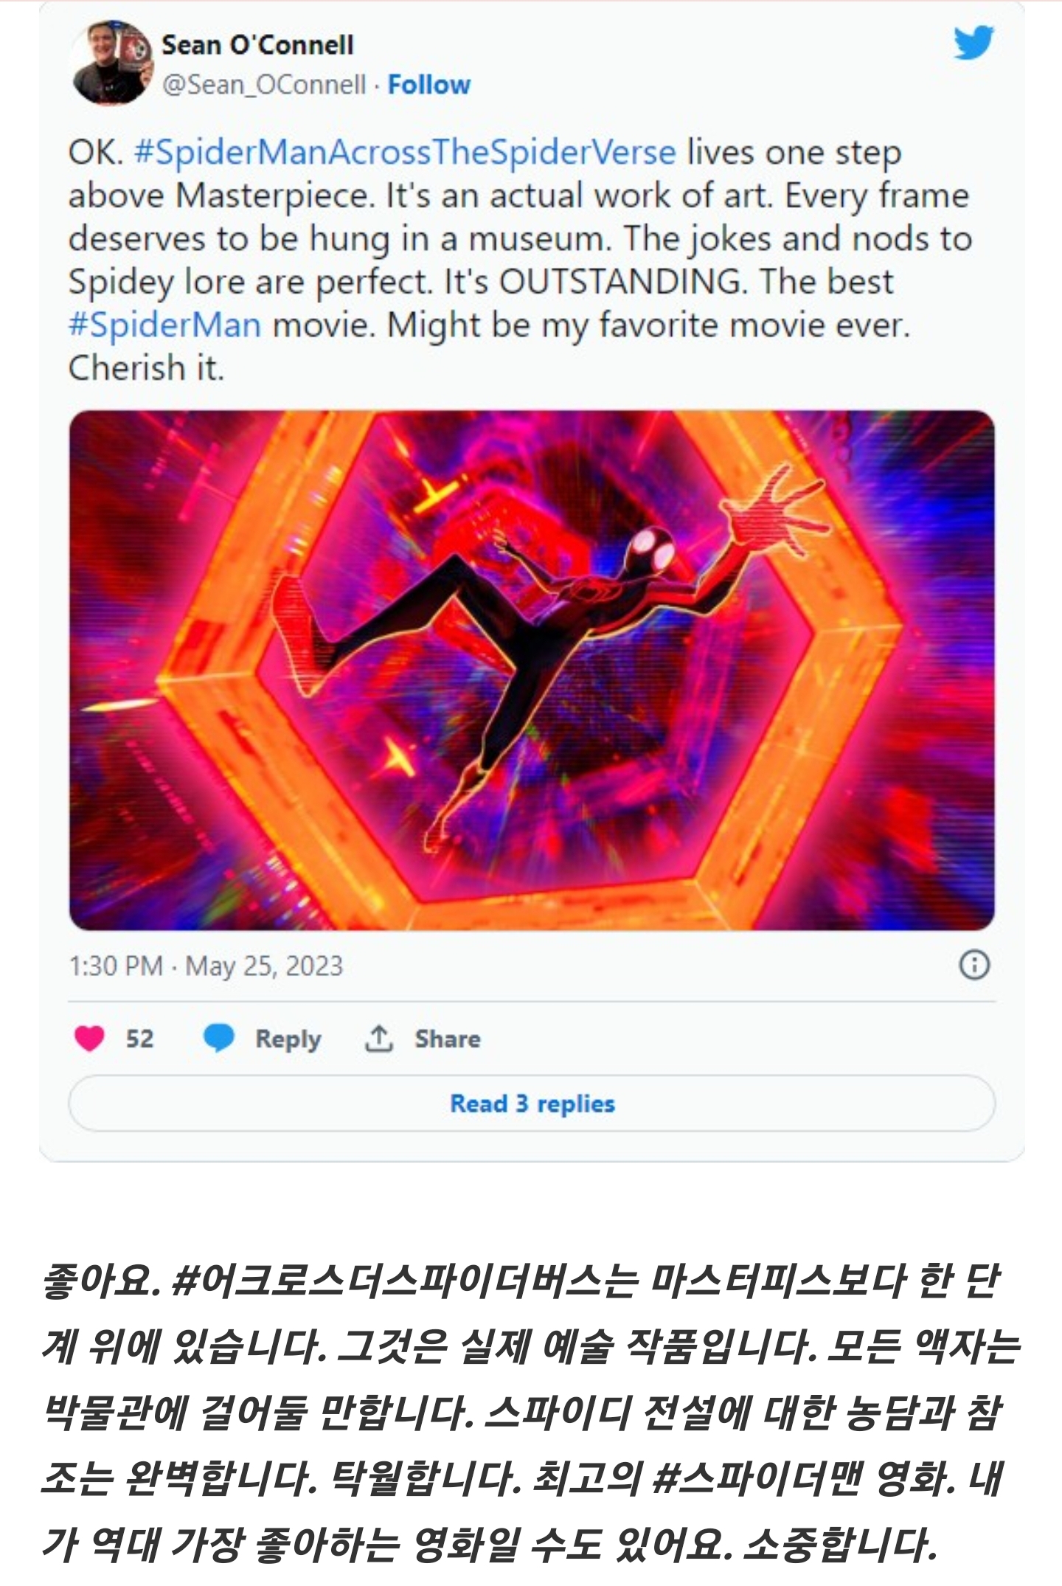Click the Reply text label
The height and width of the screenshot is (1586, 1062).
(x=288, y=1039)
